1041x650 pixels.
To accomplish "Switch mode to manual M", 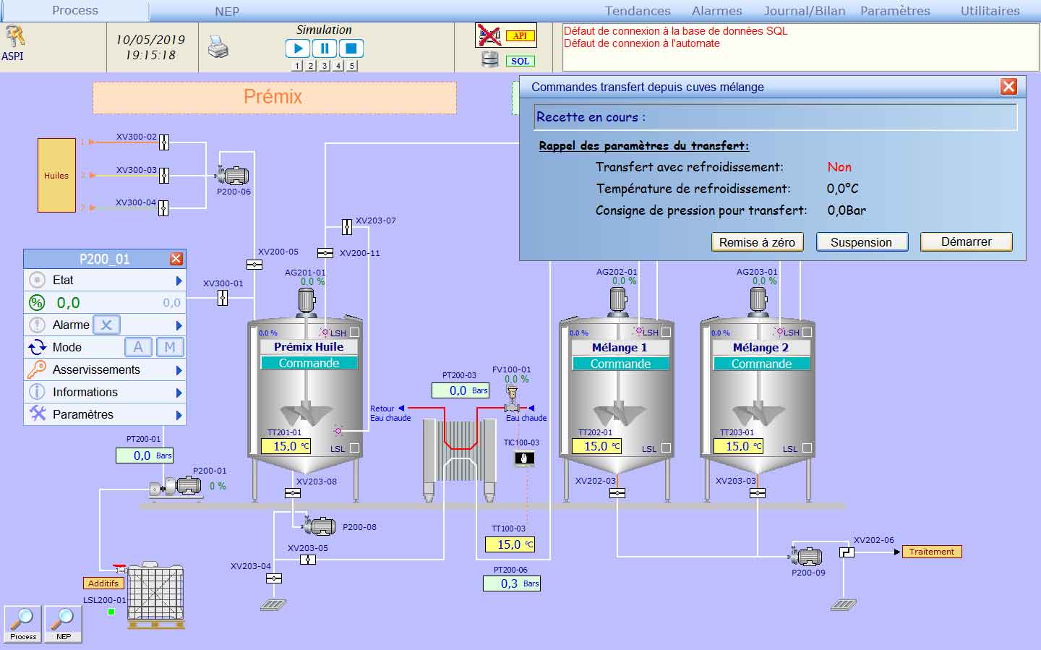I will tap(170, 347).
